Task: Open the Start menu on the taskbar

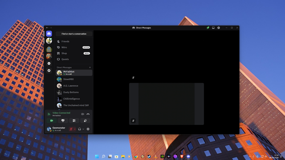Action: (97, 156)
